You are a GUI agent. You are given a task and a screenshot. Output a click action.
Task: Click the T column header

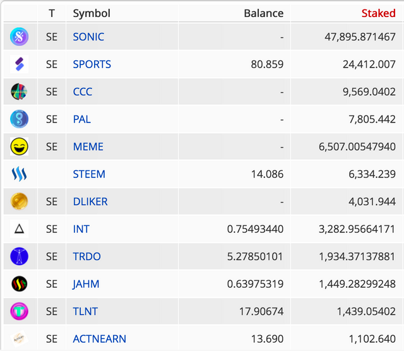pyautogui.click(x=52, y=13)
